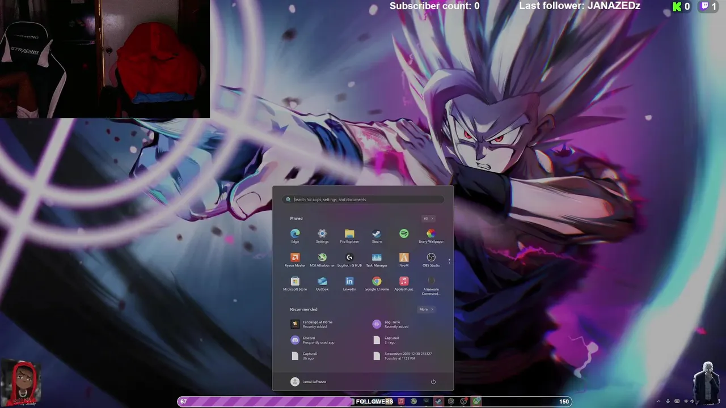Launch Logitech G HUB

coord(349,260)
